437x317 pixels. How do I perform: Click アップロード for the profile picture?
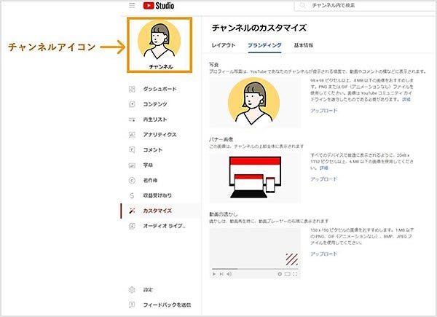pyautogui.click(x=324, y=111)
